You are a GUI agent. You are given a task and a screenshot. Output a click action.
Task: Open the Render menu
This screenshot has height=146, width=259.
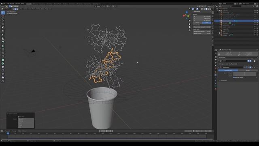click(x=12, y=4)
